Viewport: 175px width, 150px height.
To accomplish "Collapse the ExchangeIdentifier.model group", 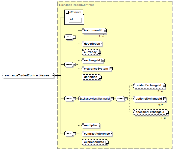I will pyautogui.click(x=112, y=99).
